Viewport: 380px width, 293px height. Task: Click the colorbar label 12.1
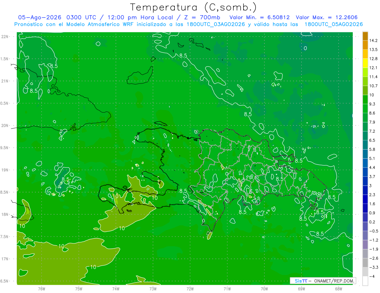pos(373,68)
